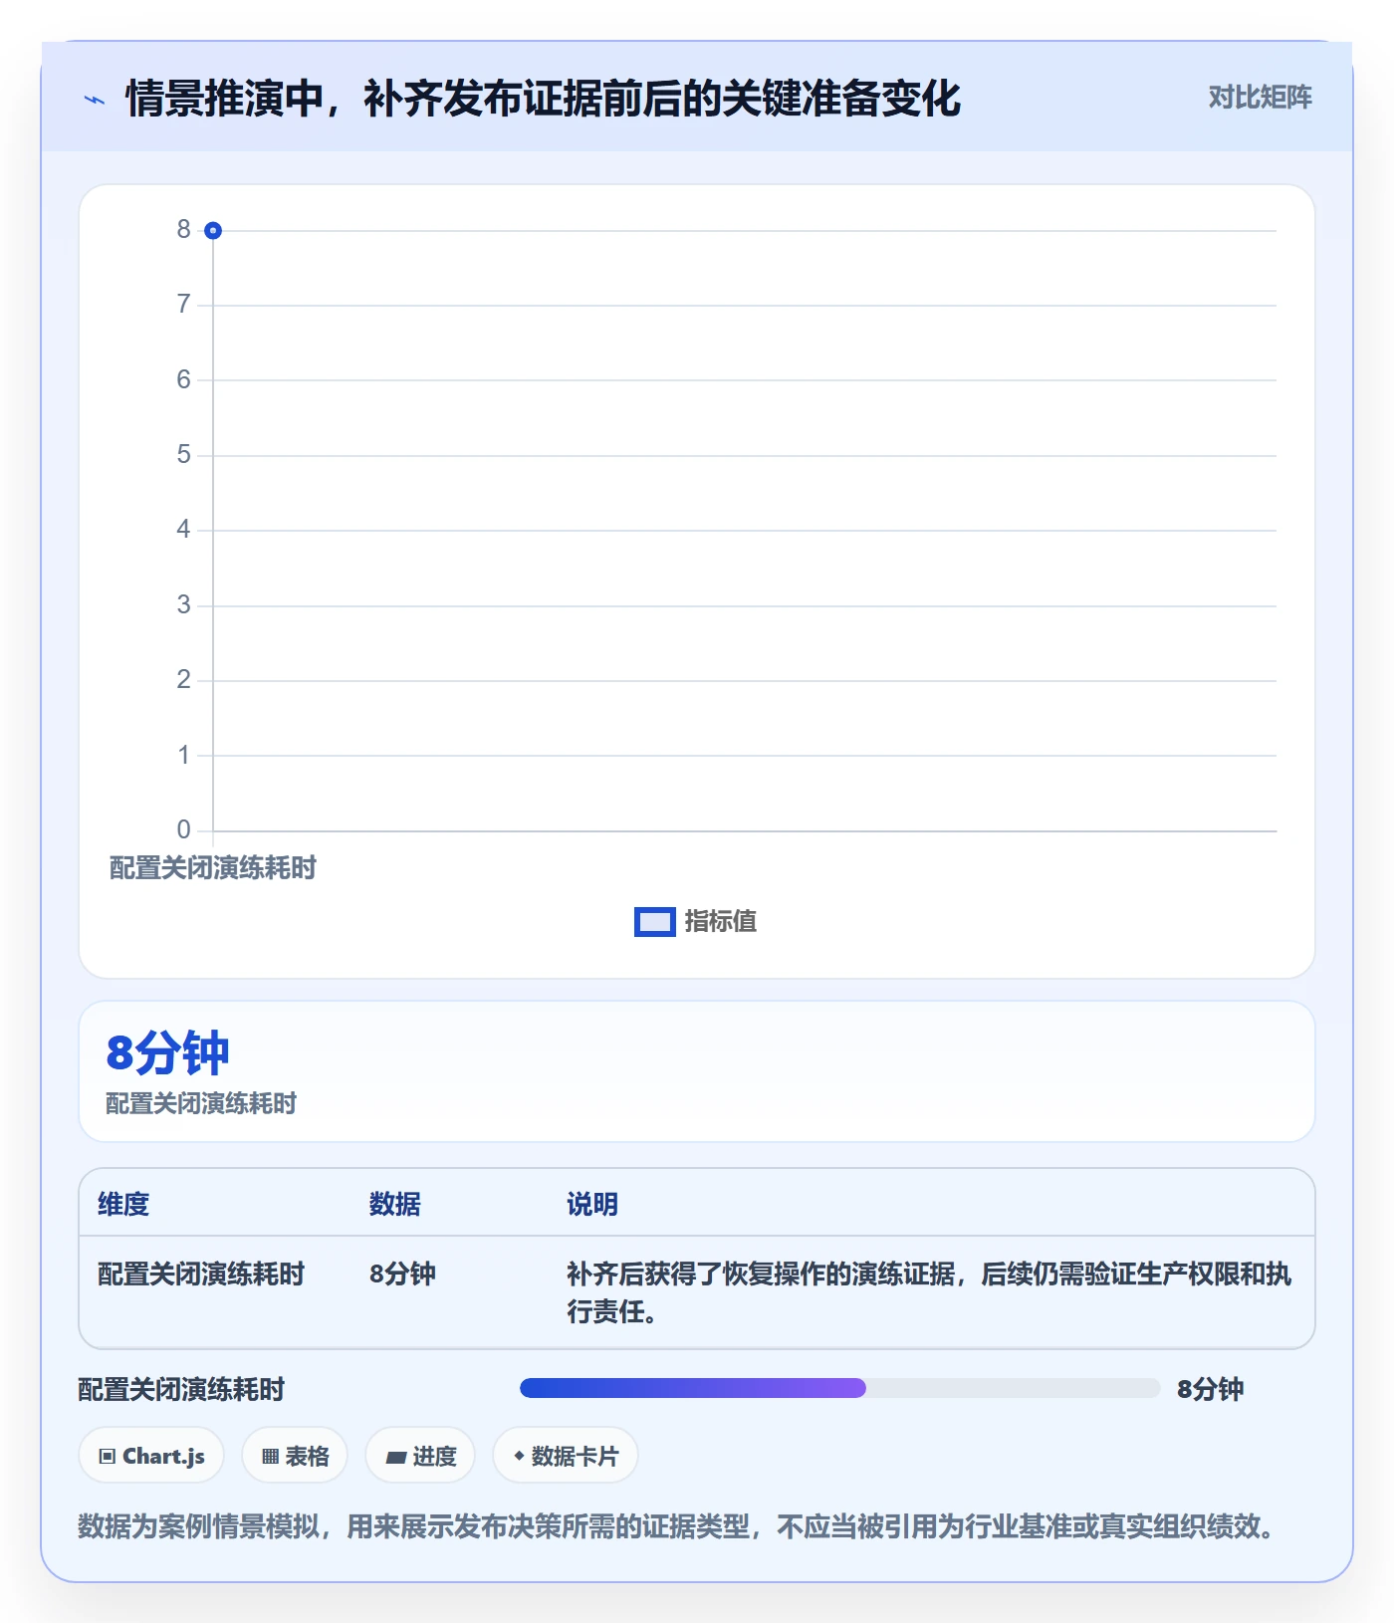Click the diamond icon in 数据卡片 chip
The height and width of the screenshot is (1623, 1394).
519,1456
